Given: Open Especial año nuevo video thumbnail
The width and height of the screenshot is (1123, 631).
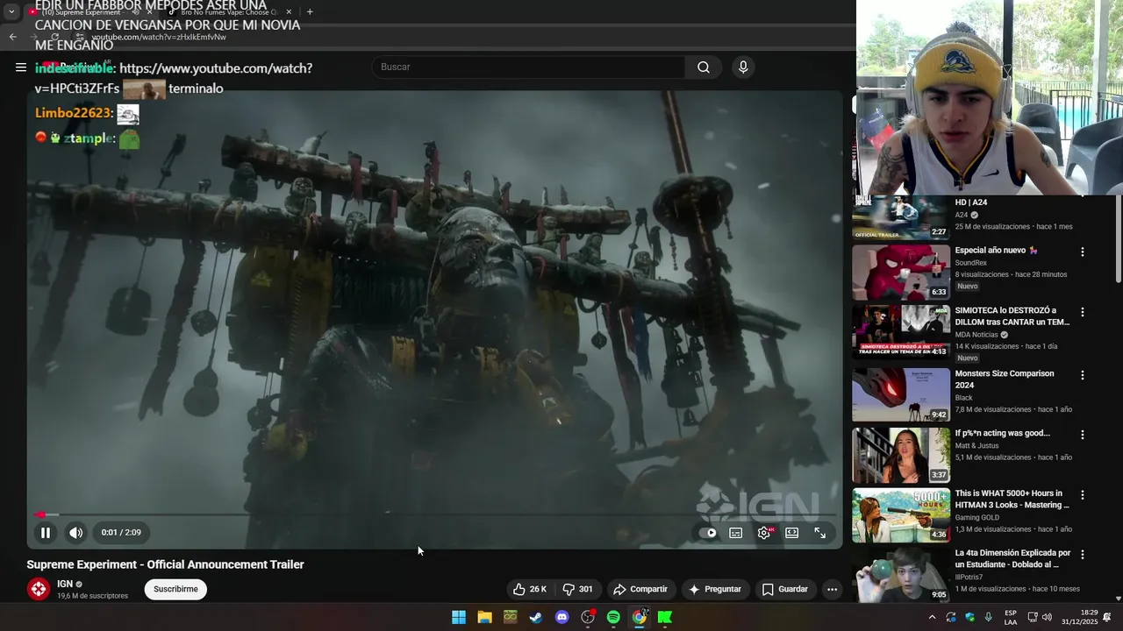Looking at the screenshot, I should (901, 273).
